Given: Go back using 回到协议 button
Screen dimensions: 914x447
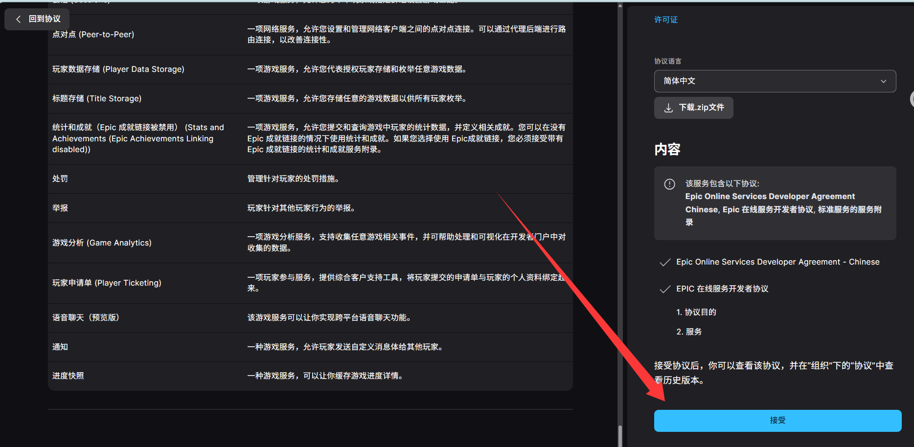Looking at the screenshot, I should (37, 19).
